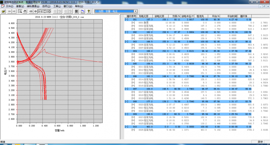Open the 文件(F) menu

pyautogui.click(x=10, y=6)
